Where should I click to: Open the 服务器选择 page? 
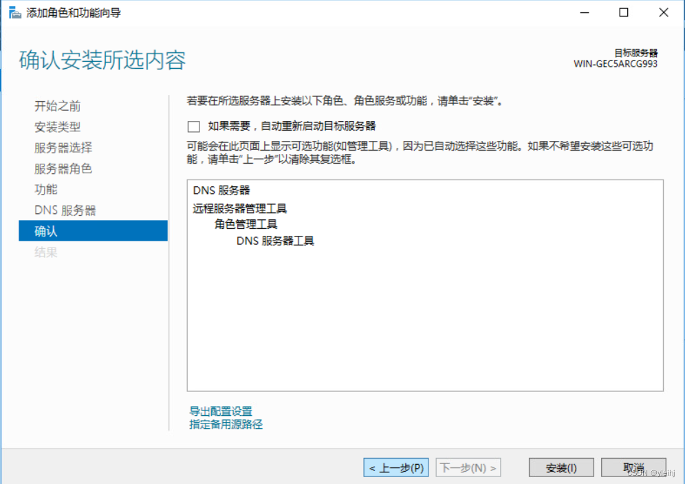point(63,148)
